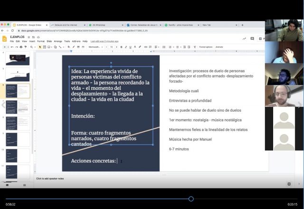Expand the new slide plus dropdown

tap(6, 47)
